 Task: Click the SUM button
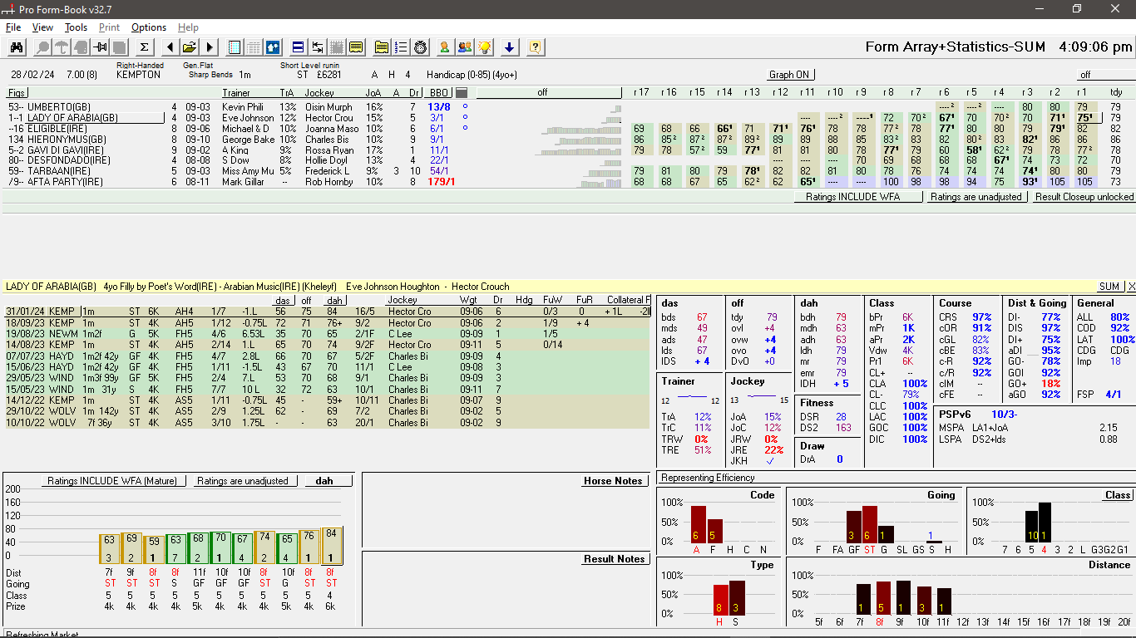pyautogui.click(x=1109, y=287)
